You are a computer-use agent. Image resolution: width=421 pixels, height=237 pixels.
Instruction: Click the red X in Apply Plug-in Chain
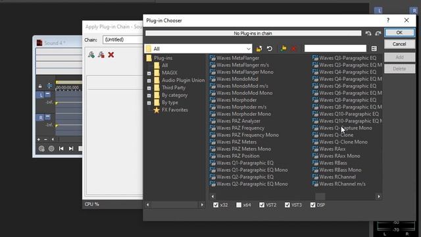tap(111, 55)
